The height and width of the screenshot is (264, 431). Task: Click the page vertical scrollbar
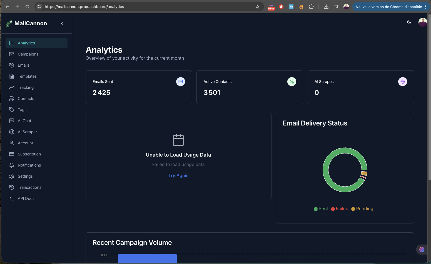(x=429, y=97)
